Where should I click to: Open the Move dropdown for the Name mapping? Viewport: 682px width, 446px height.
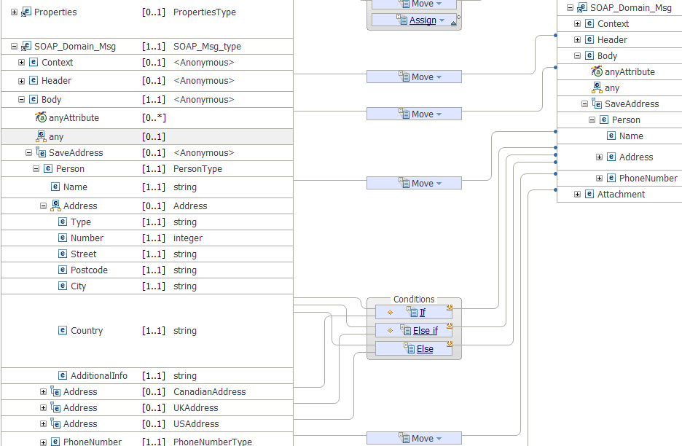[439, 184]
